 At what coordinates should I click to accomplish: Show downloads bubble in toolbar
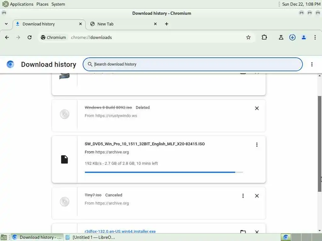[x=292, y=37]
